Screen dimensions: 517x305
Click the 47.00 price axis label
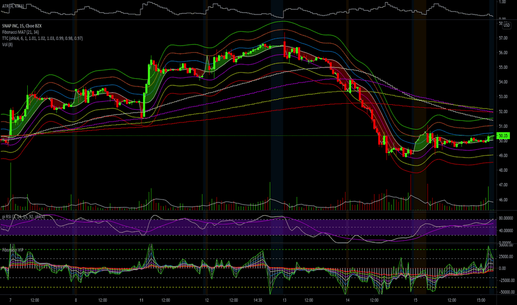503,185
